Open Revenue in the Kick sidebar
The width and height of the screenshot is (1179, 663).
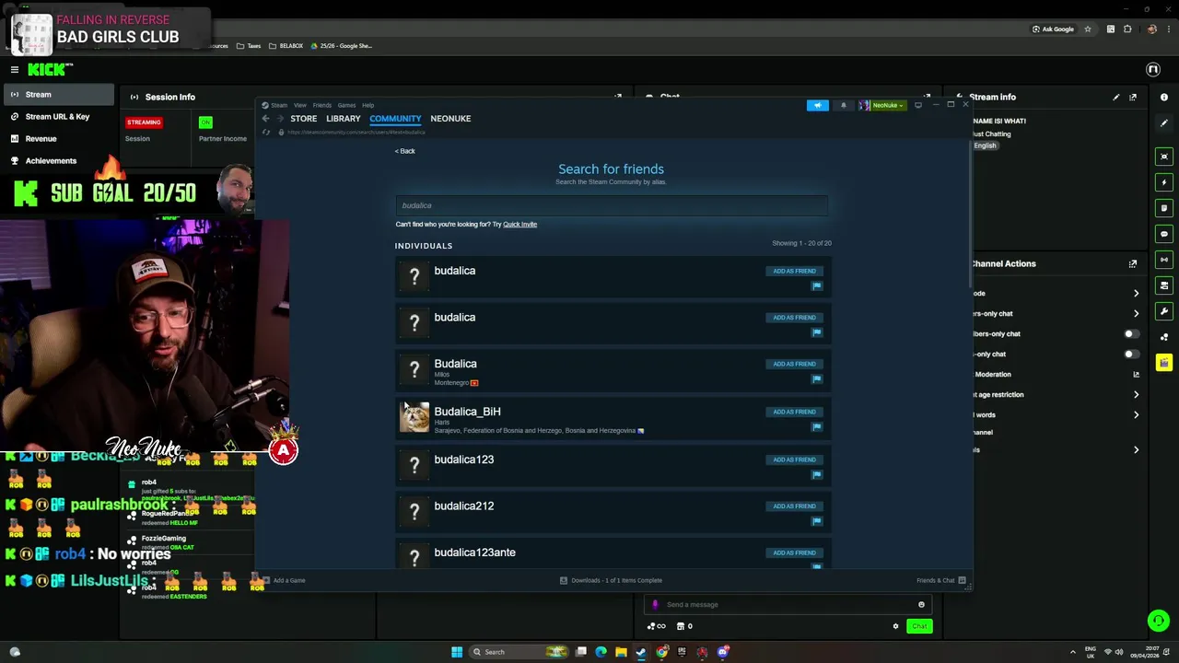tap(41, 139)
